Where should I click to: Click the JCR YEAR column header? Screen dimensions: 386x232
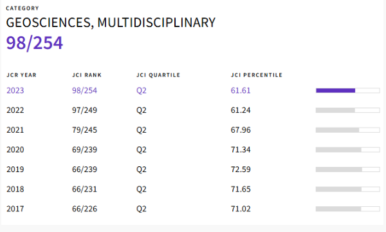21,75
